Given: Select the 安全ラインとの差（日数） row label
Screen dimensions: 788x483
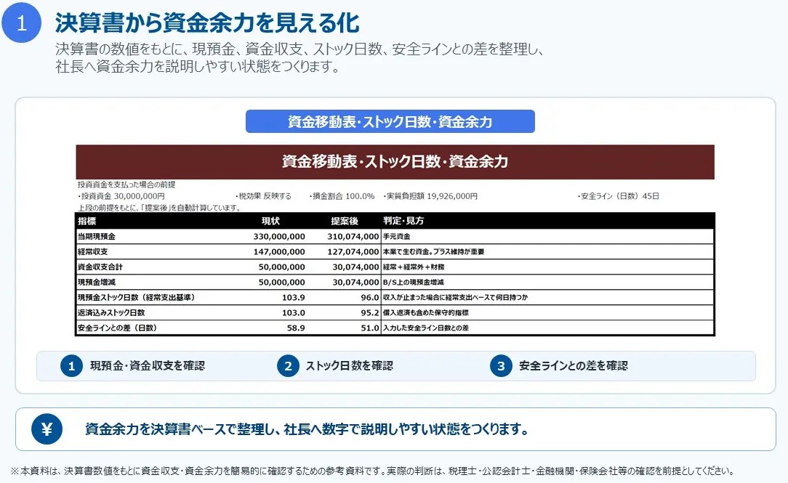Looking at the screenshot, I should tap(117, 328).
